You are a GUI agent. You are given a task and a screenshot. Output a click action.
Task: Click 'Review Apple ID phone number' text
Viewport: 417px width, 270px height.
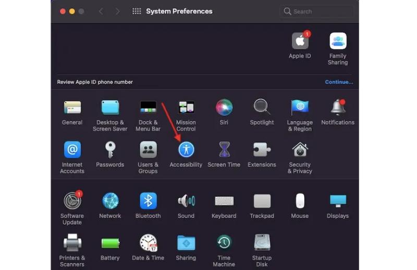tap(95, 82)
